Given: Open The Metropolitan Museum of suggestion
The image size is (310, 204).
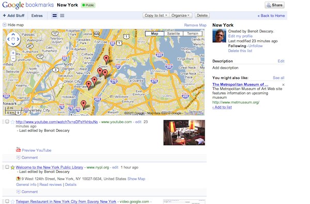Looking at the screenshot, I should tap(240, 84).
